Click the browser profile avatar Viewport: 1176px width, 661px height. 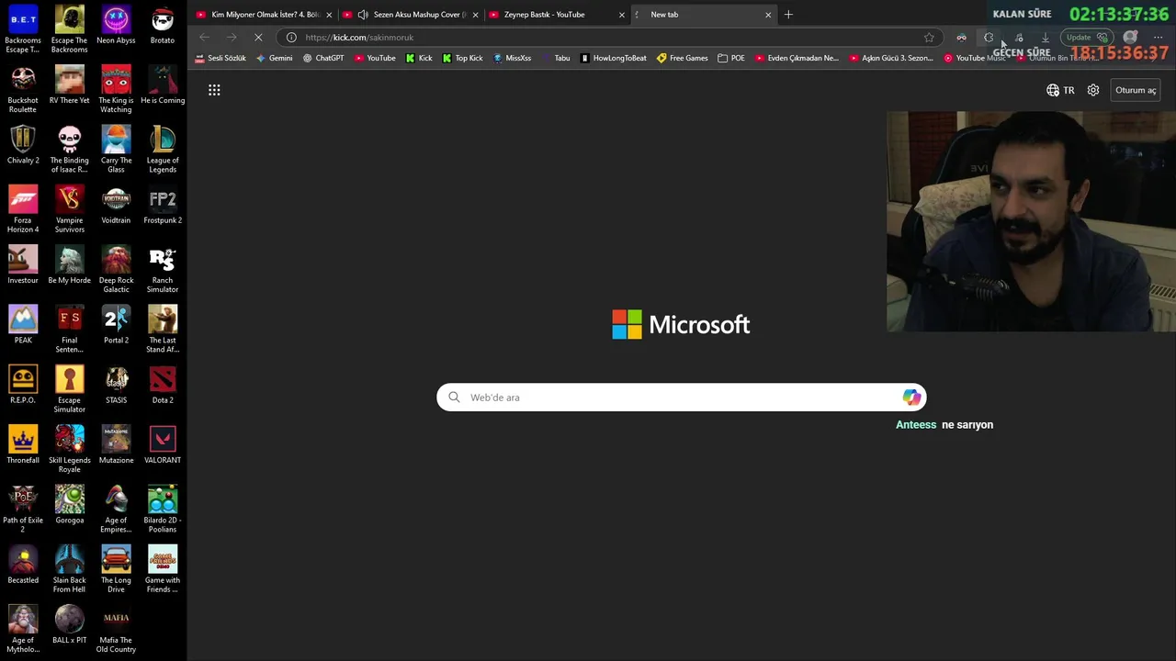1130,38
